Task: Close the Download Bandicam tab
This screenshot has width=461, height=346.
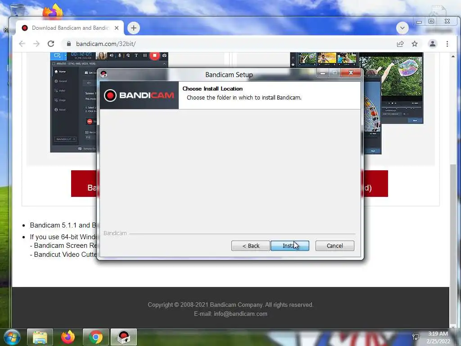Action: pos(117,28)
